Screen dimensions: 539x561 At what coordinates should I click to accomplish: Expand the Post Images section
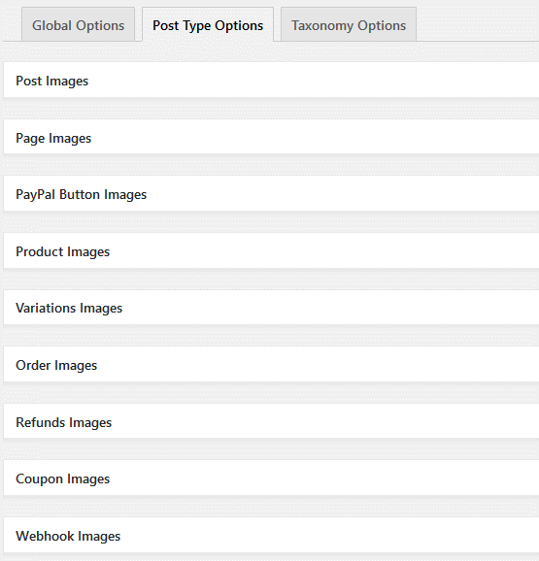point(271,81)
